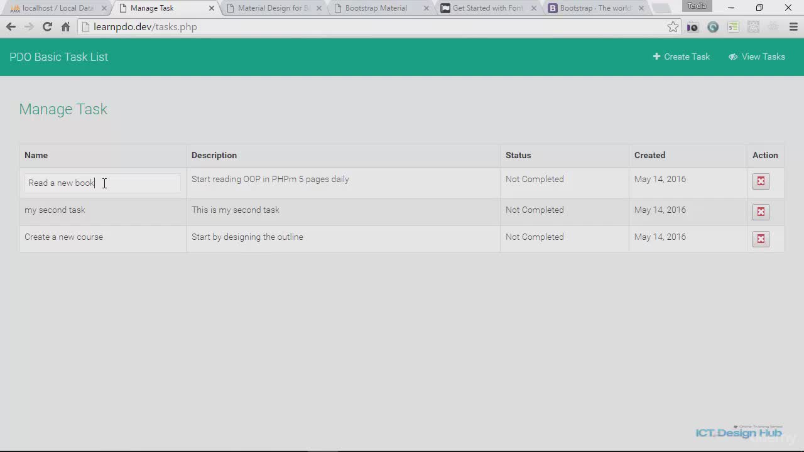The height and width of the screenshot is (452, 804).
Task: Click the forward navigation arrow
Action: pos(29,27)
